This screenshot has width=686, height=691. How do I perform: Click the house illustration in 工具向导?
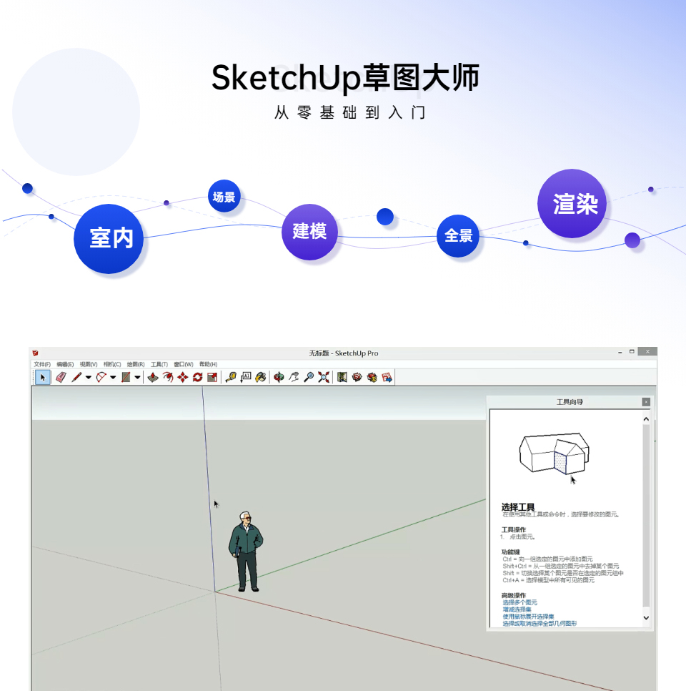click(x=555, y=453)
